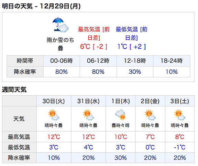Viewport: 198px width, 166px height.
Task: Click the 80% precipitation for 06-12時
Action: tap(98, 72)
